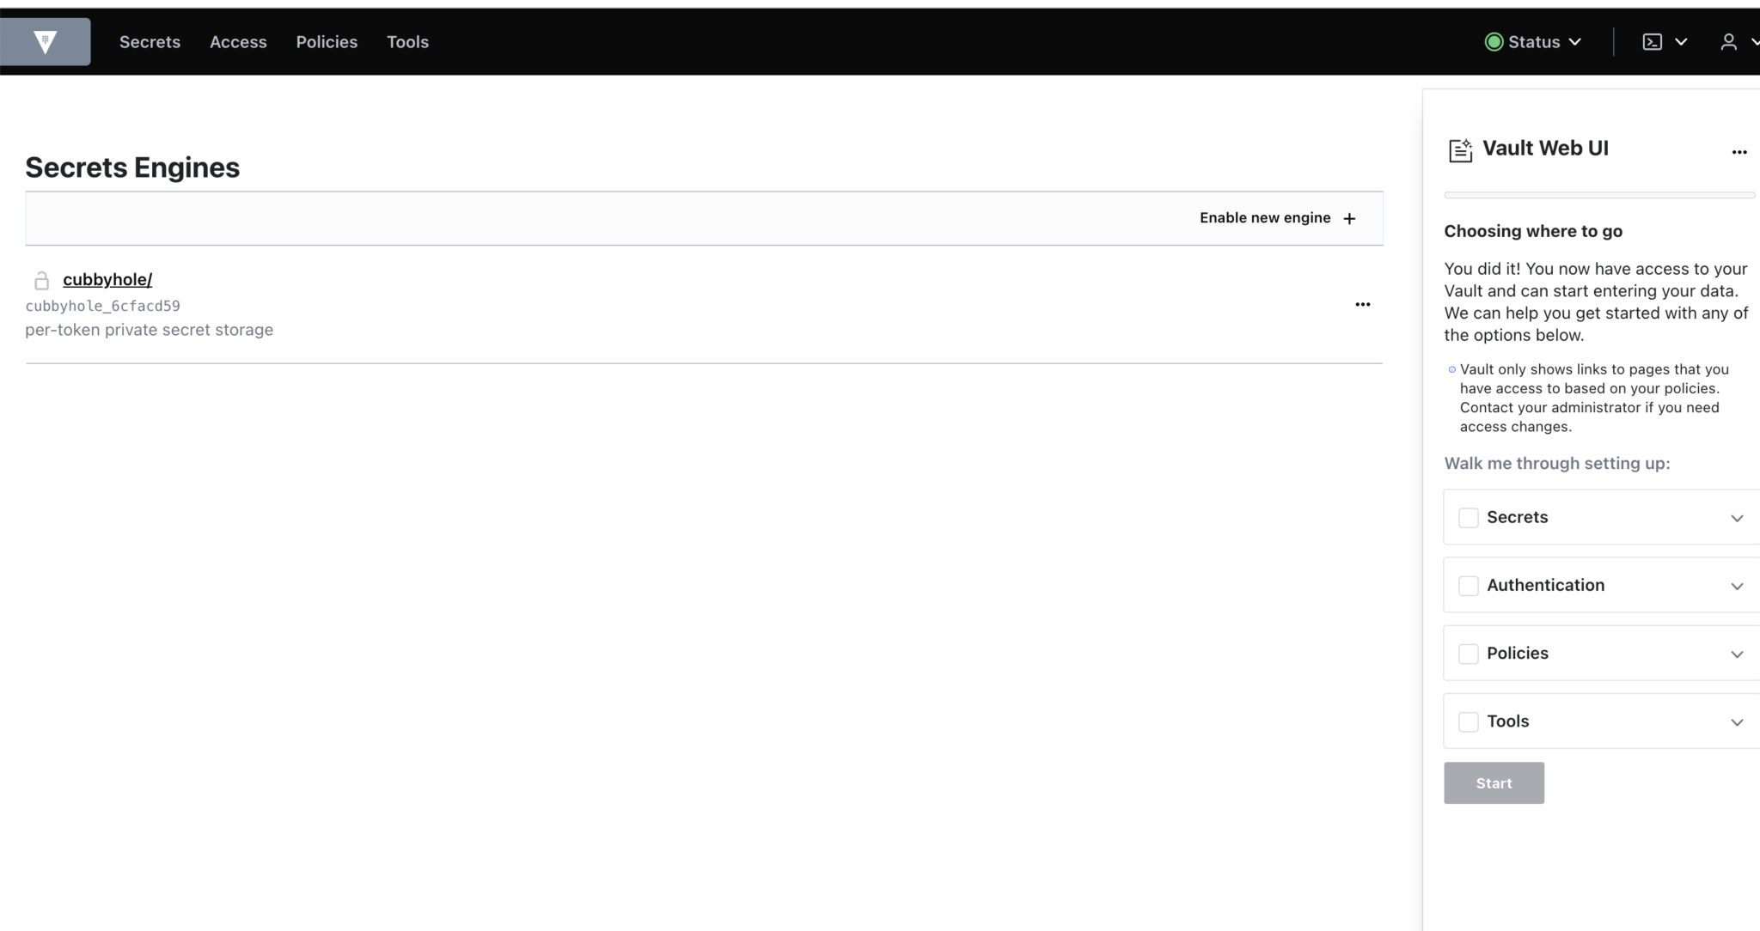This screenshot has width=1760, height=931.
Task: Check the Secrets setup checkbox
Action: (1470, 517)
